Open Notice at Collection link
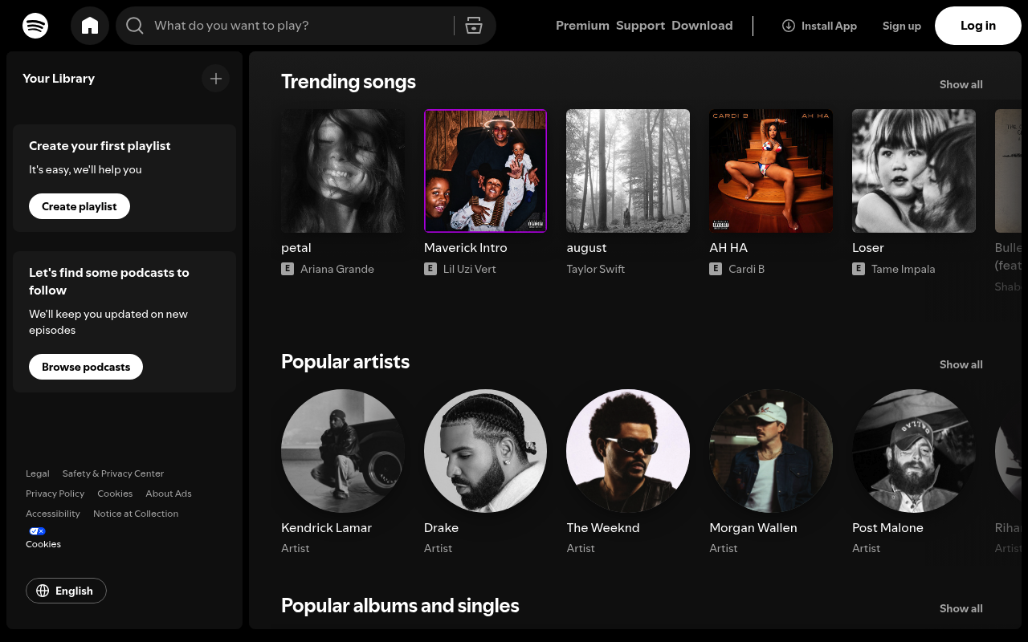This screenshot has height=642, width=1028. 136,514
